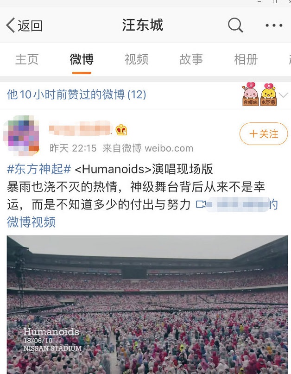
Task: Open the 相册 tab
Action: click(246, 59)
